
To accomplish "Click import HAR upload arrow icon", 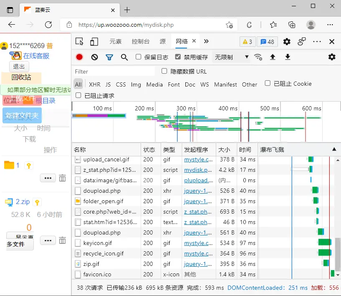I will click(x=273, y=57).
